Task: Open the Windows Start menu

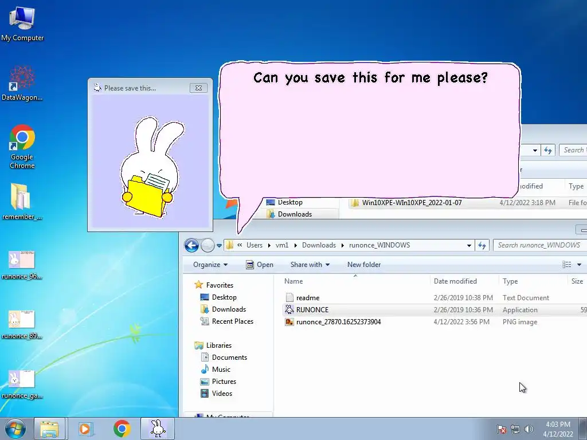Action: (x=15, y=429)
